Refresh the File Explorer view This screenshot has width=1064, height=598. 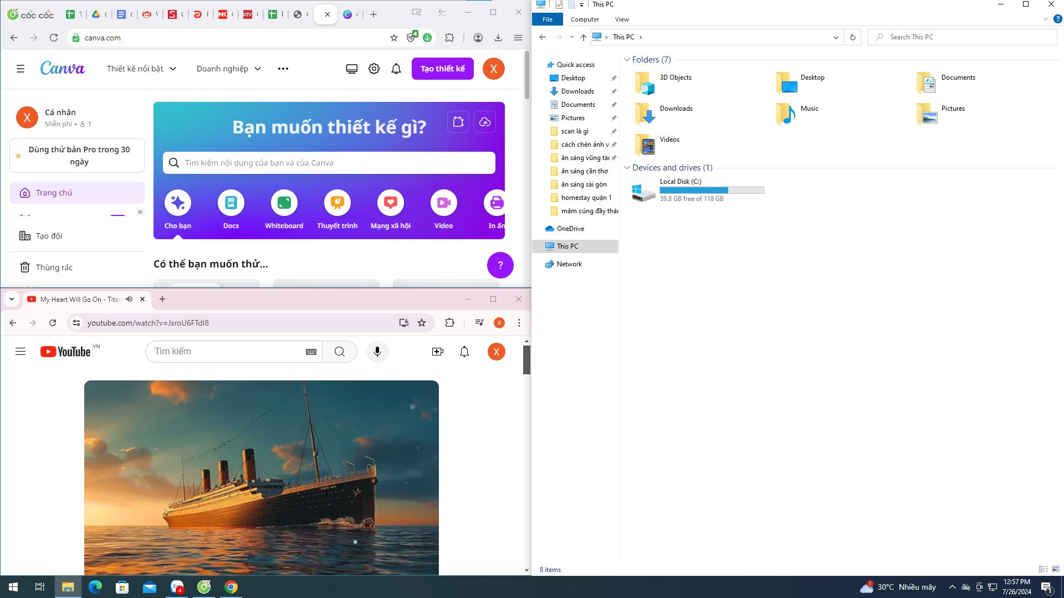click(853, 37)
